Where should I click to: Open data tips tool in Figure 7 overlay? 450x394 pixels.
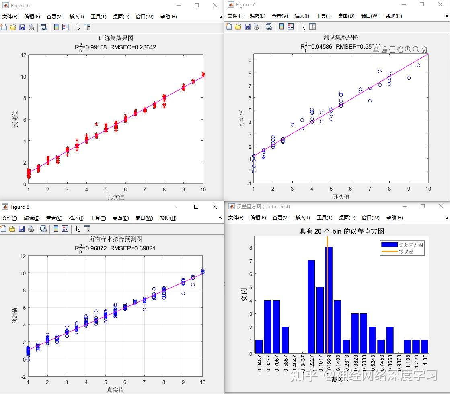click(392, 49)
